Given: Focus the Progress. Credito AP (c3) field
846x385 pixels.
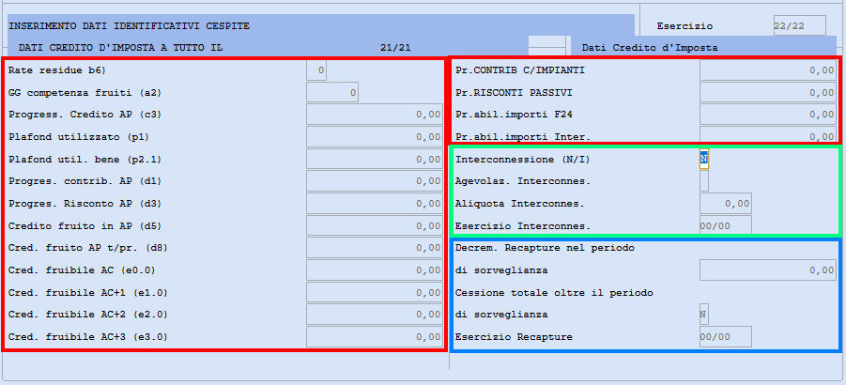Looking at the screenshot, I should 375,115.
